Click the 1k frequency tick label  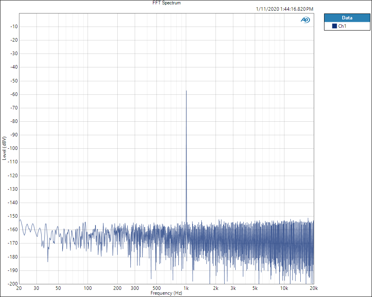point(186,288)
